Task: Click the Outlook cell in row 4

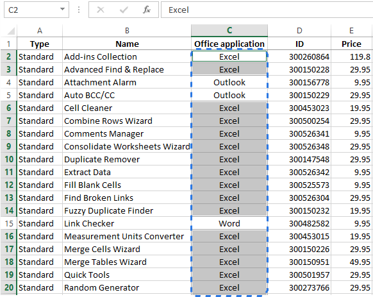Action: 229,82
